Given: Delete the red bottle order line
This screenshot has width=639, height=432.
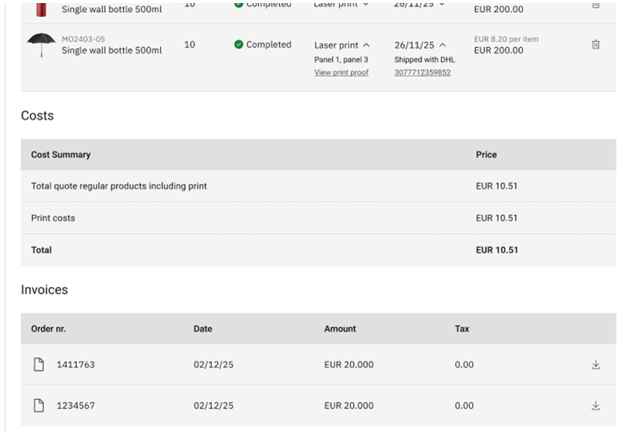Looking at the screenshot, I should pos(595,5).
